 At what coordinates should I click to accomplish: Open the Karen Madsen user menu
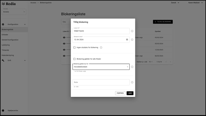point(196,3)
